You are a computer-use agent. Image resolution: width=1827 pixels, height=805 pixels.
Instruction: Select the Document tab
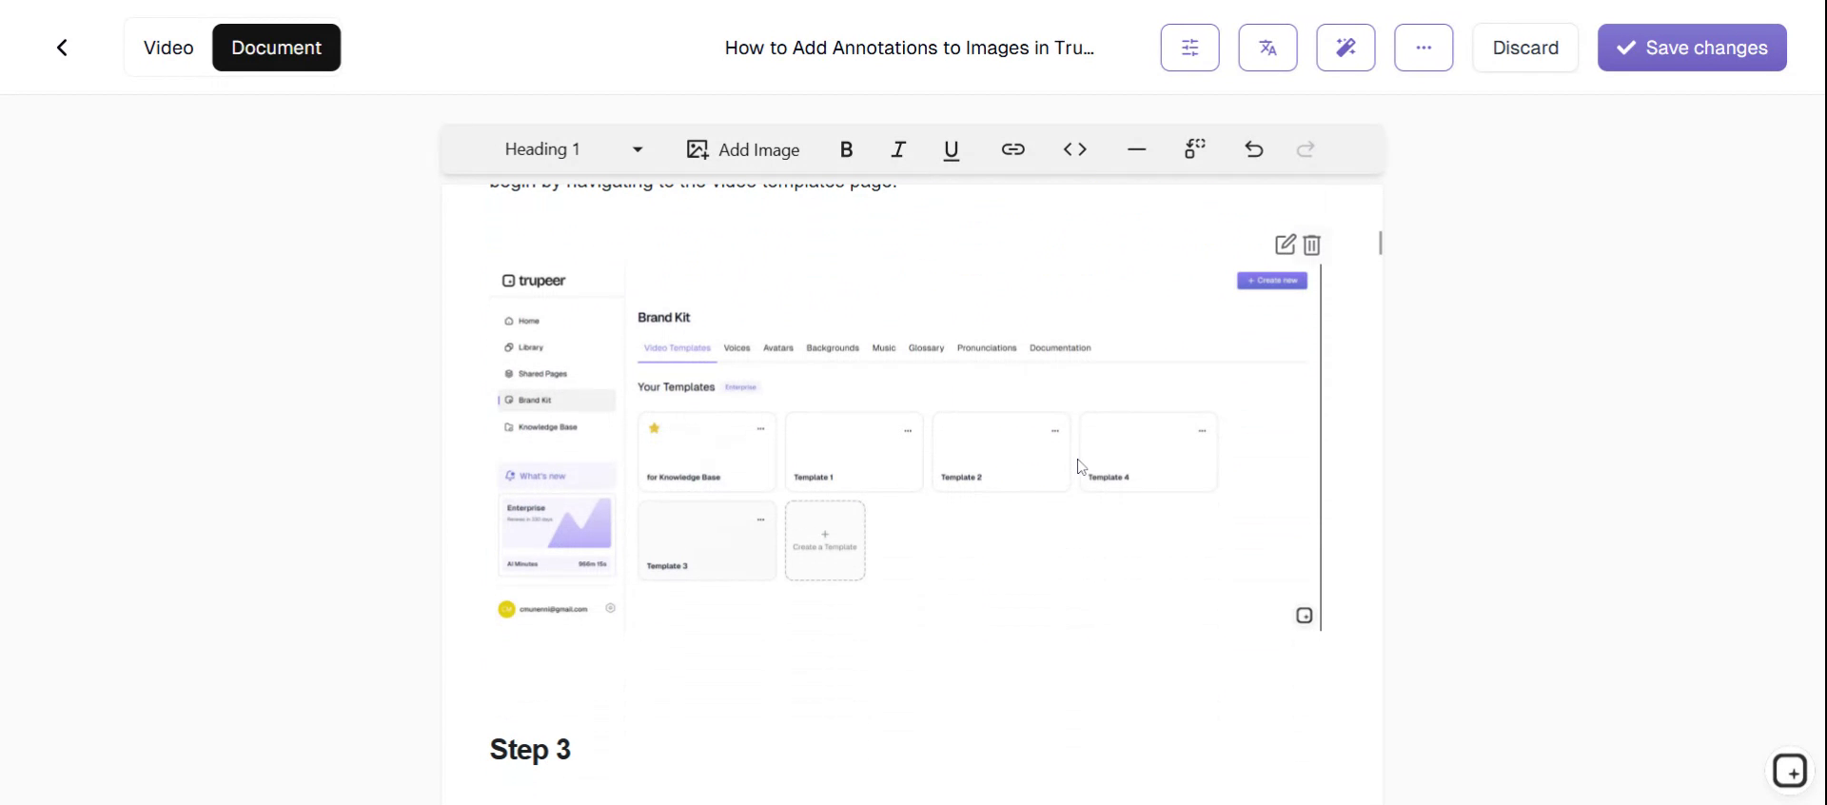pyautogui.click(x=276, y=48)
